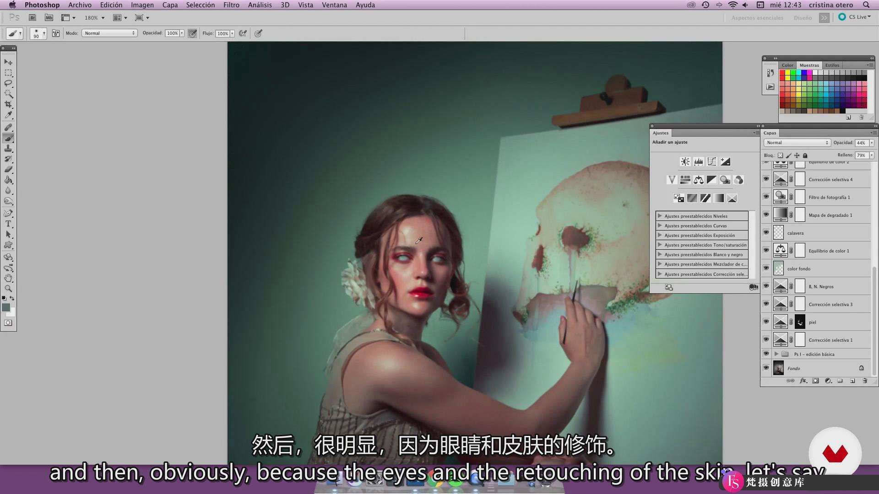879x494 pixels.
Task: Open the Imagen menu
Action: click(x=142, y=5)
